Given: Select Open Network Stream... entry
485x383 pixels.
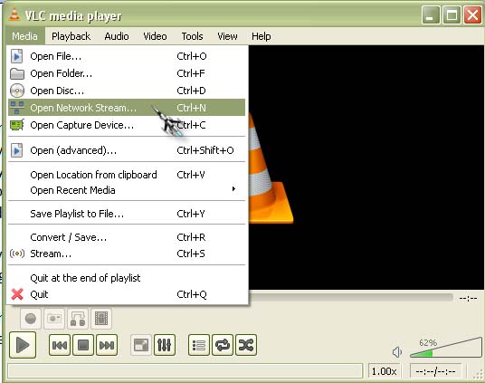Looking at the screenshot, I should [126, 108].
